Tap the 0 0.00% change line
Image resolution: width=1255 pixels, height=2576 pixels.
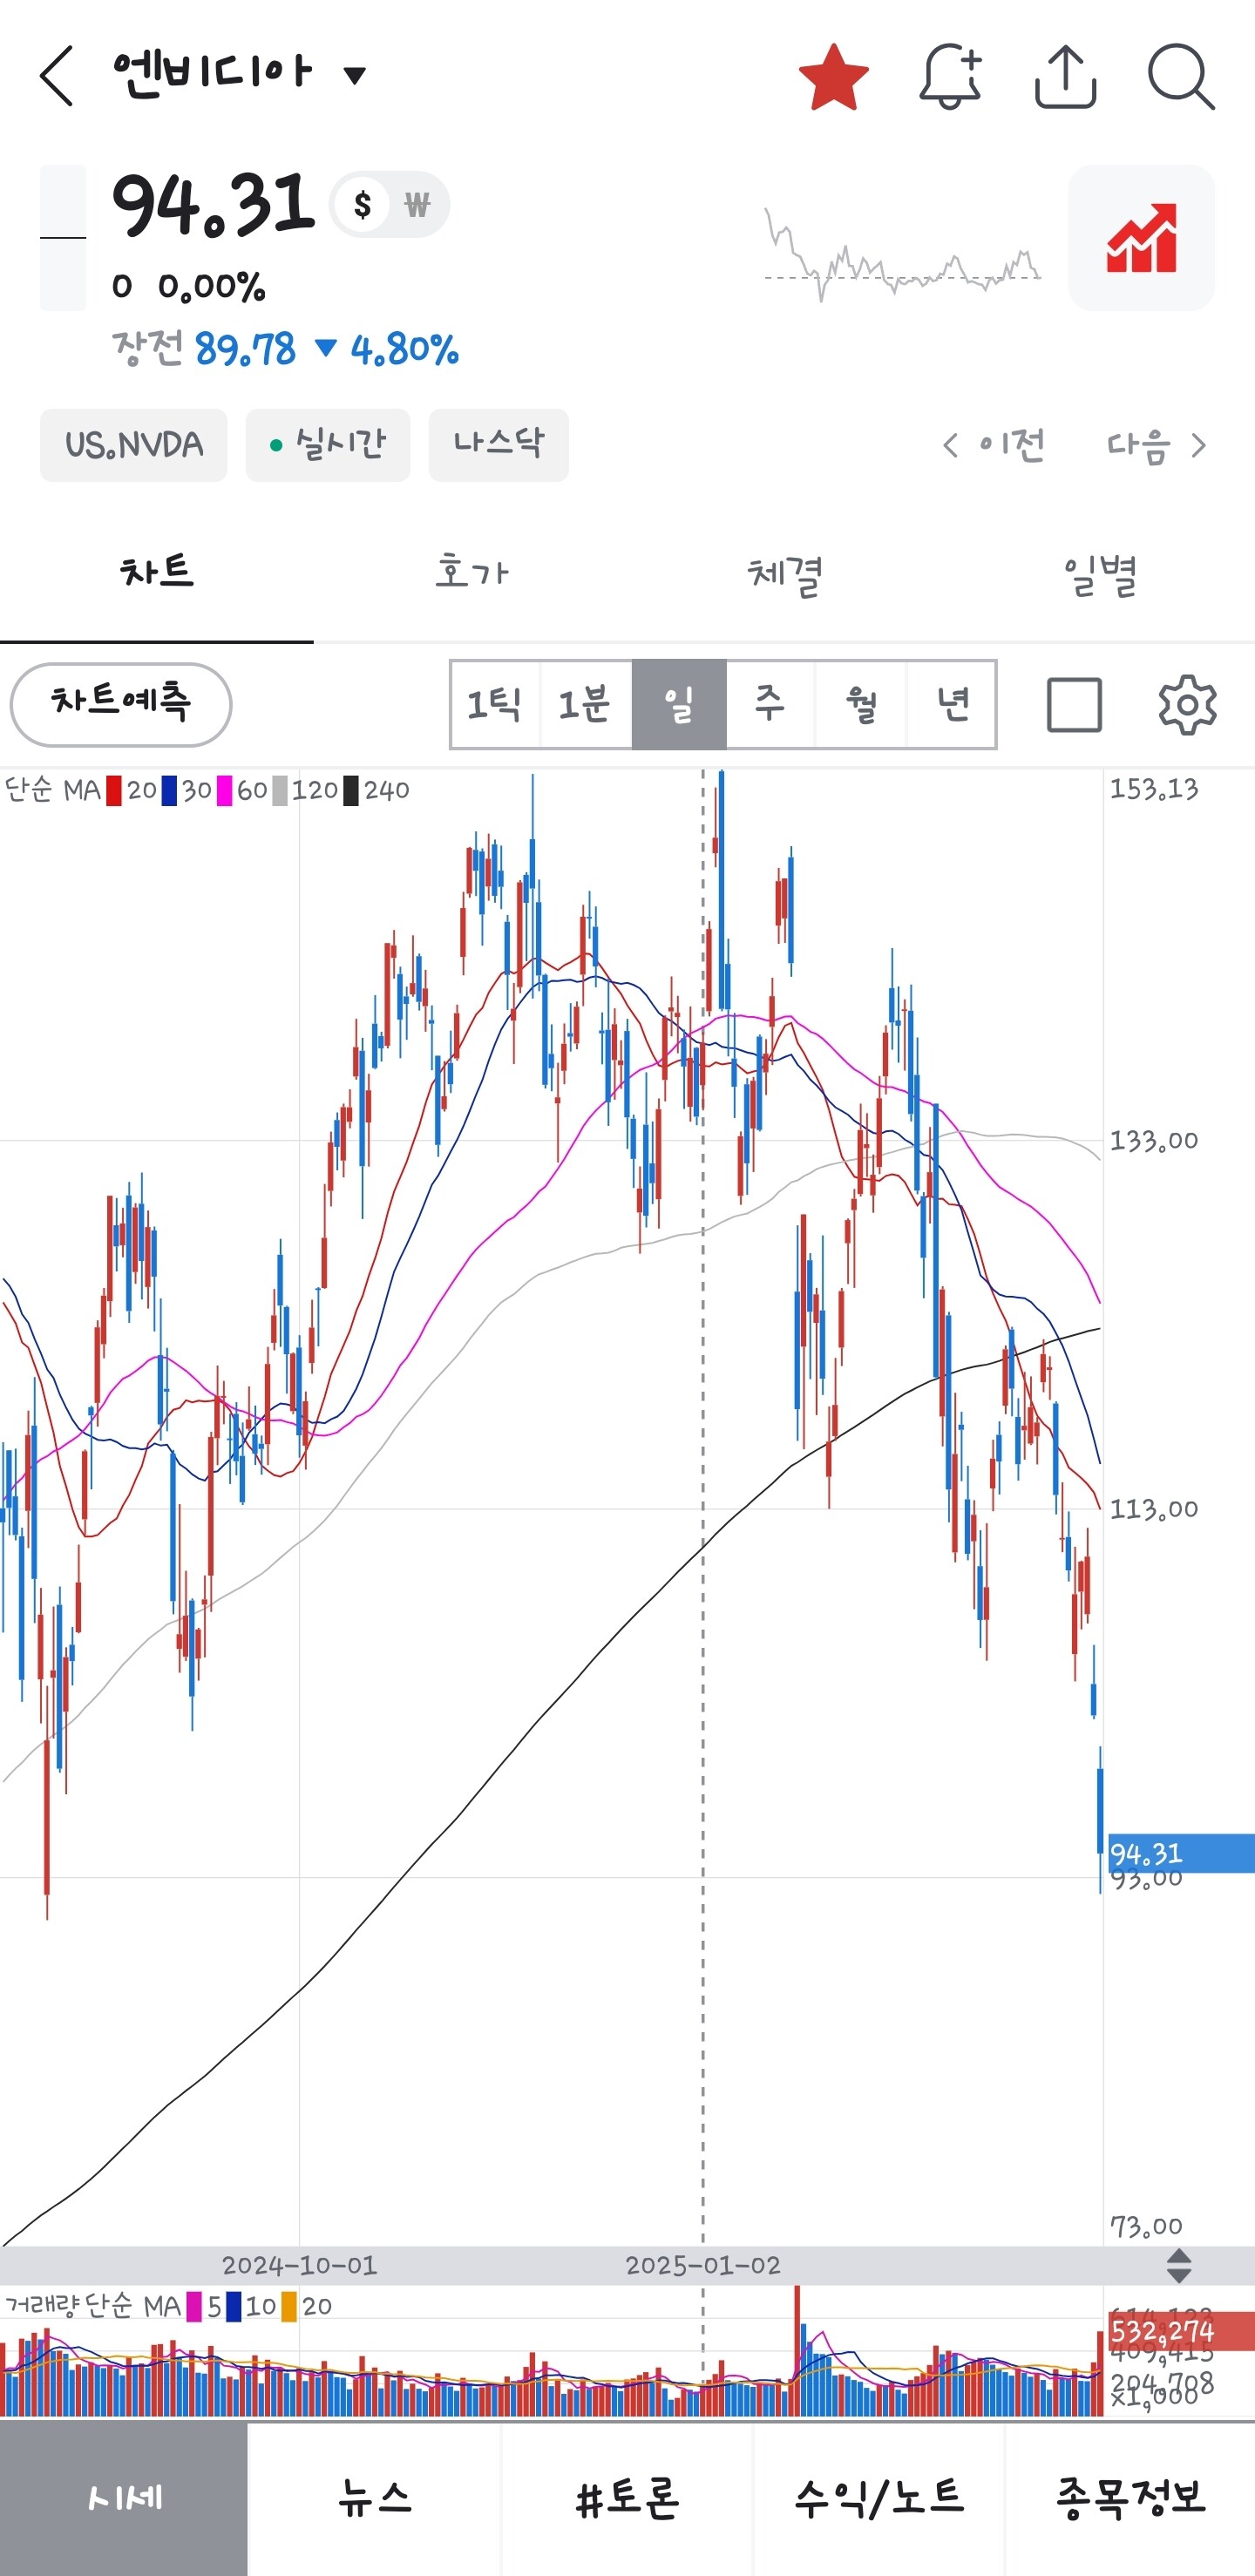click(188, 287)
